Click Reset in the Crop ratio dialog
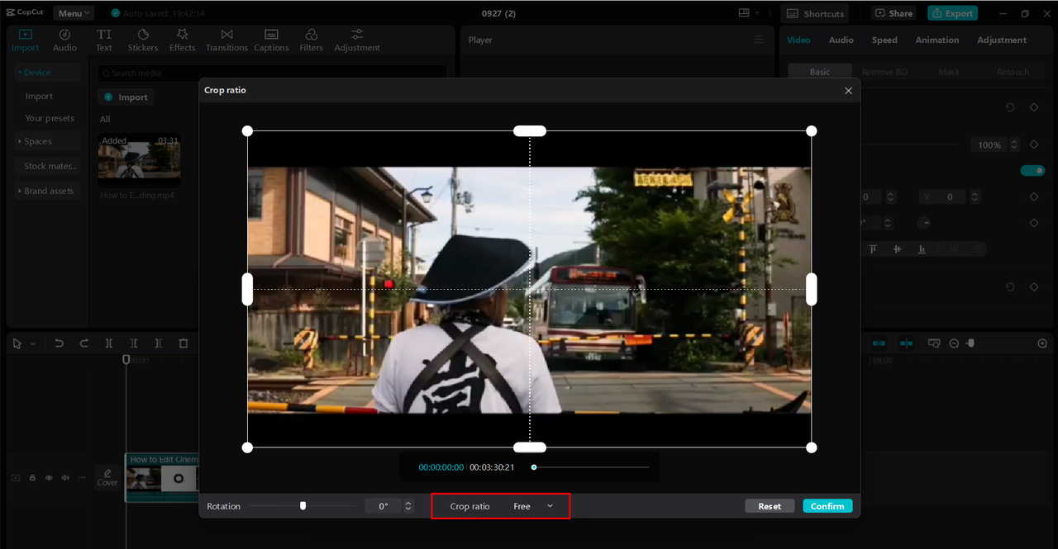Viewport: 1058px width, 549px height. [770, 506]
